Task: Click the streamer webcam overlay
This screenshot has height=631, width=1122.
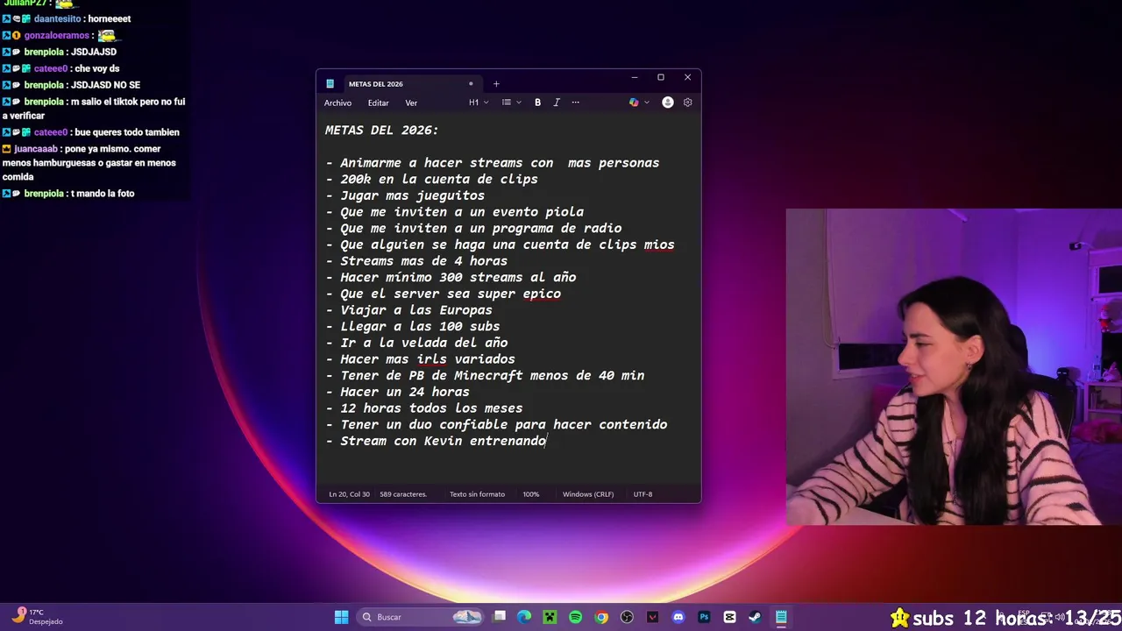Action: pyautogui.click(x=954, y=366)
